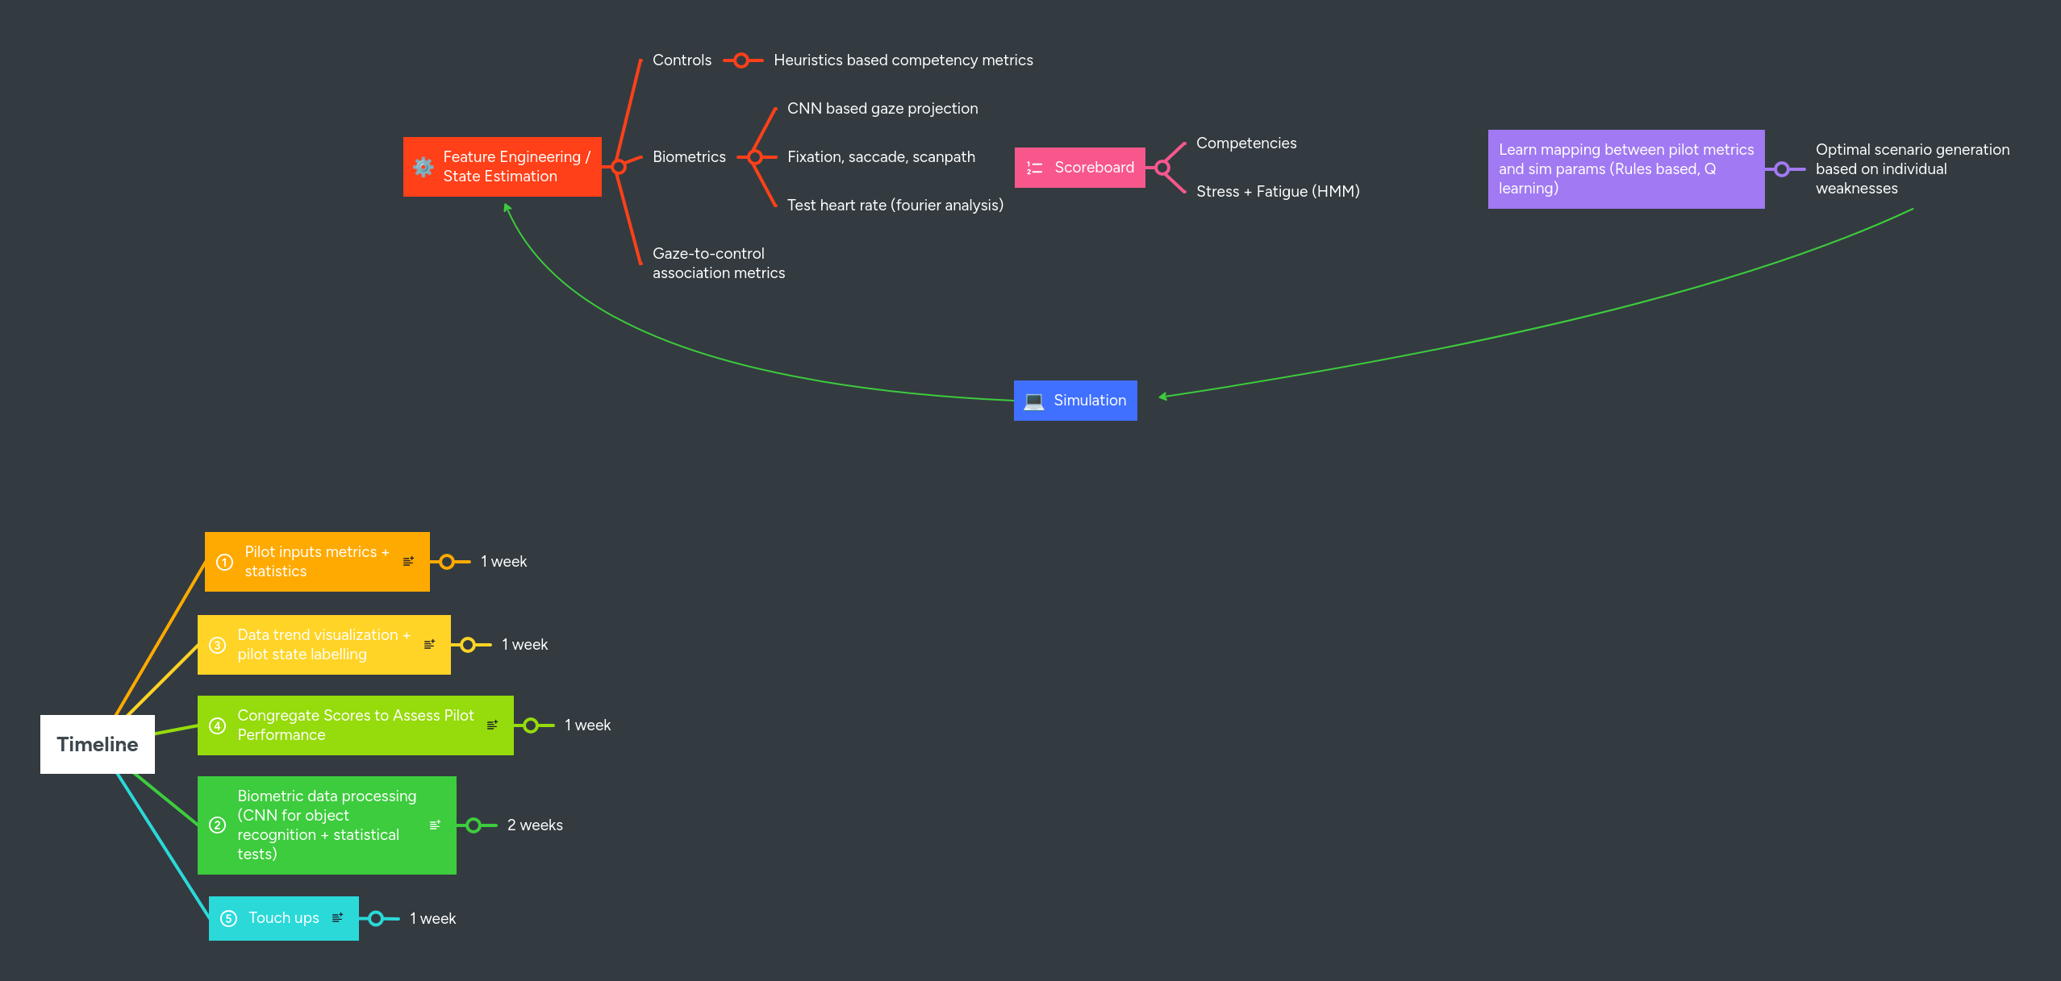Select the Congregate Scores to Assess Pilot Performance node

356,725
